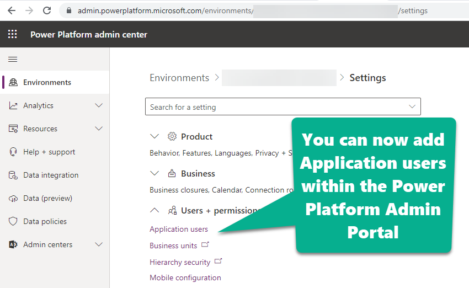This screenshot has width=469, height=288.
Task: Click external link icon beside Business units
Action: click(205, 244)
